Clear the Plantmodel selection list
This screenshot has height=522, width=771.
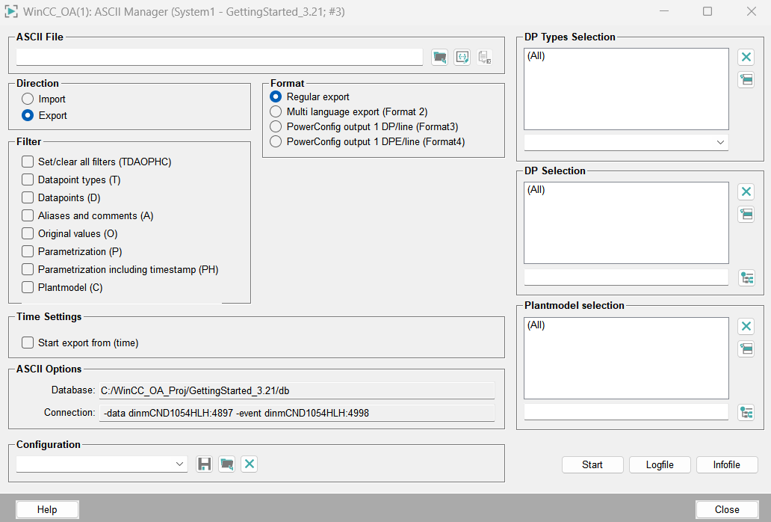tap(746, 326)
